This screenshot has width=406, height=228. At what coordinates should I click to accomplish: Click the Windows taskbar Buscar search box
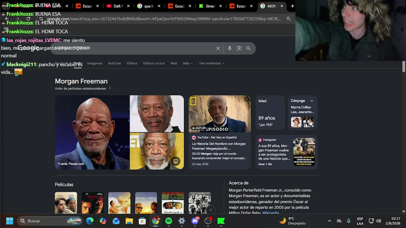(49, 221)
